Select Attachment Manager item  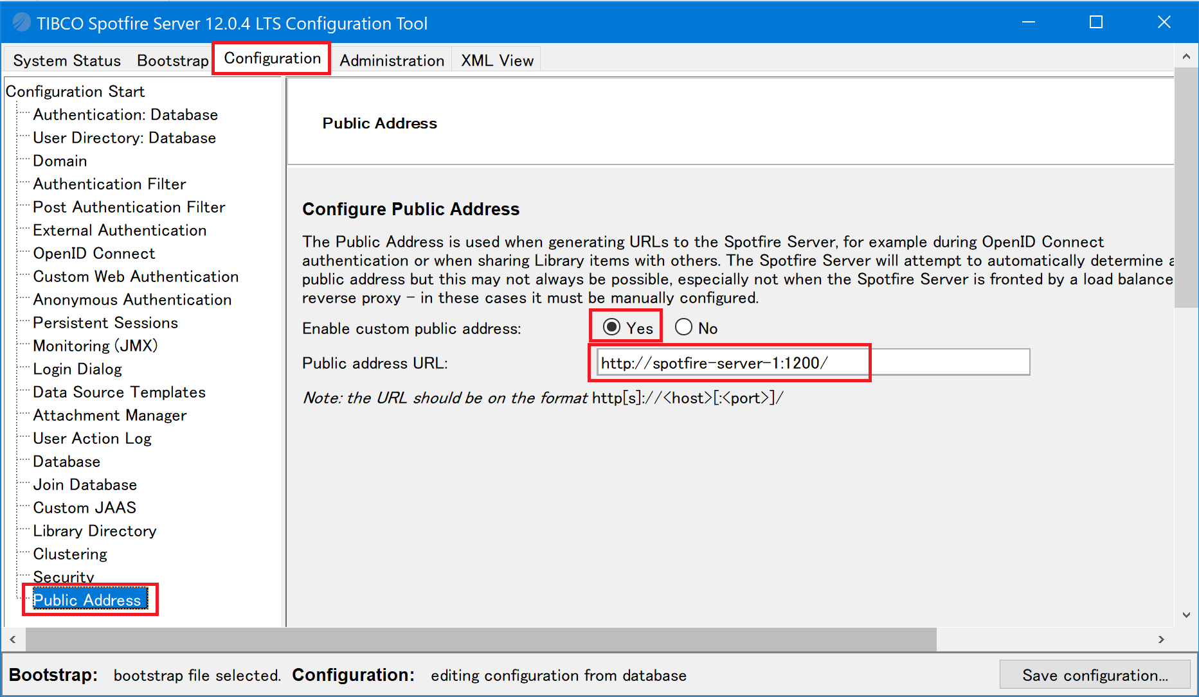point(109,415)
